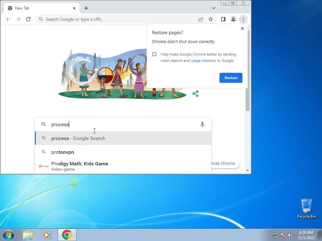Maximize the Chrome window
This screenshot has height=241, width=322.
(x=233, y=3)
